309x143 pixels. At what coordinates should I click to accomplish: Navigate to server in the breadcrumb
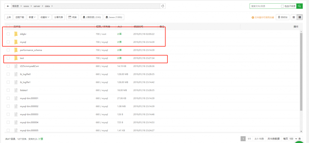[x=37, y=6]
